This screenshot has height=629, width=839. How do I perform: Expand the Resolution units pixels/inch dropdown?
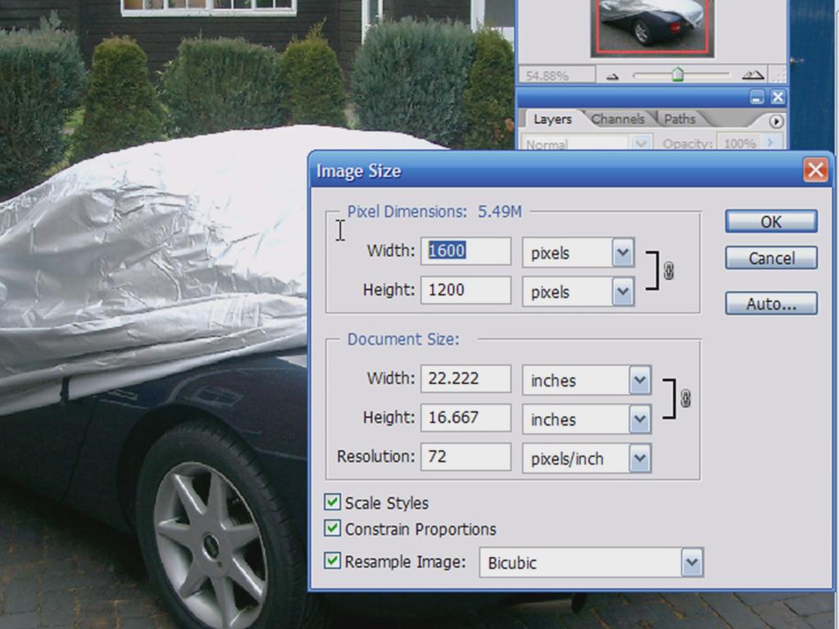(x=639, y=459)
